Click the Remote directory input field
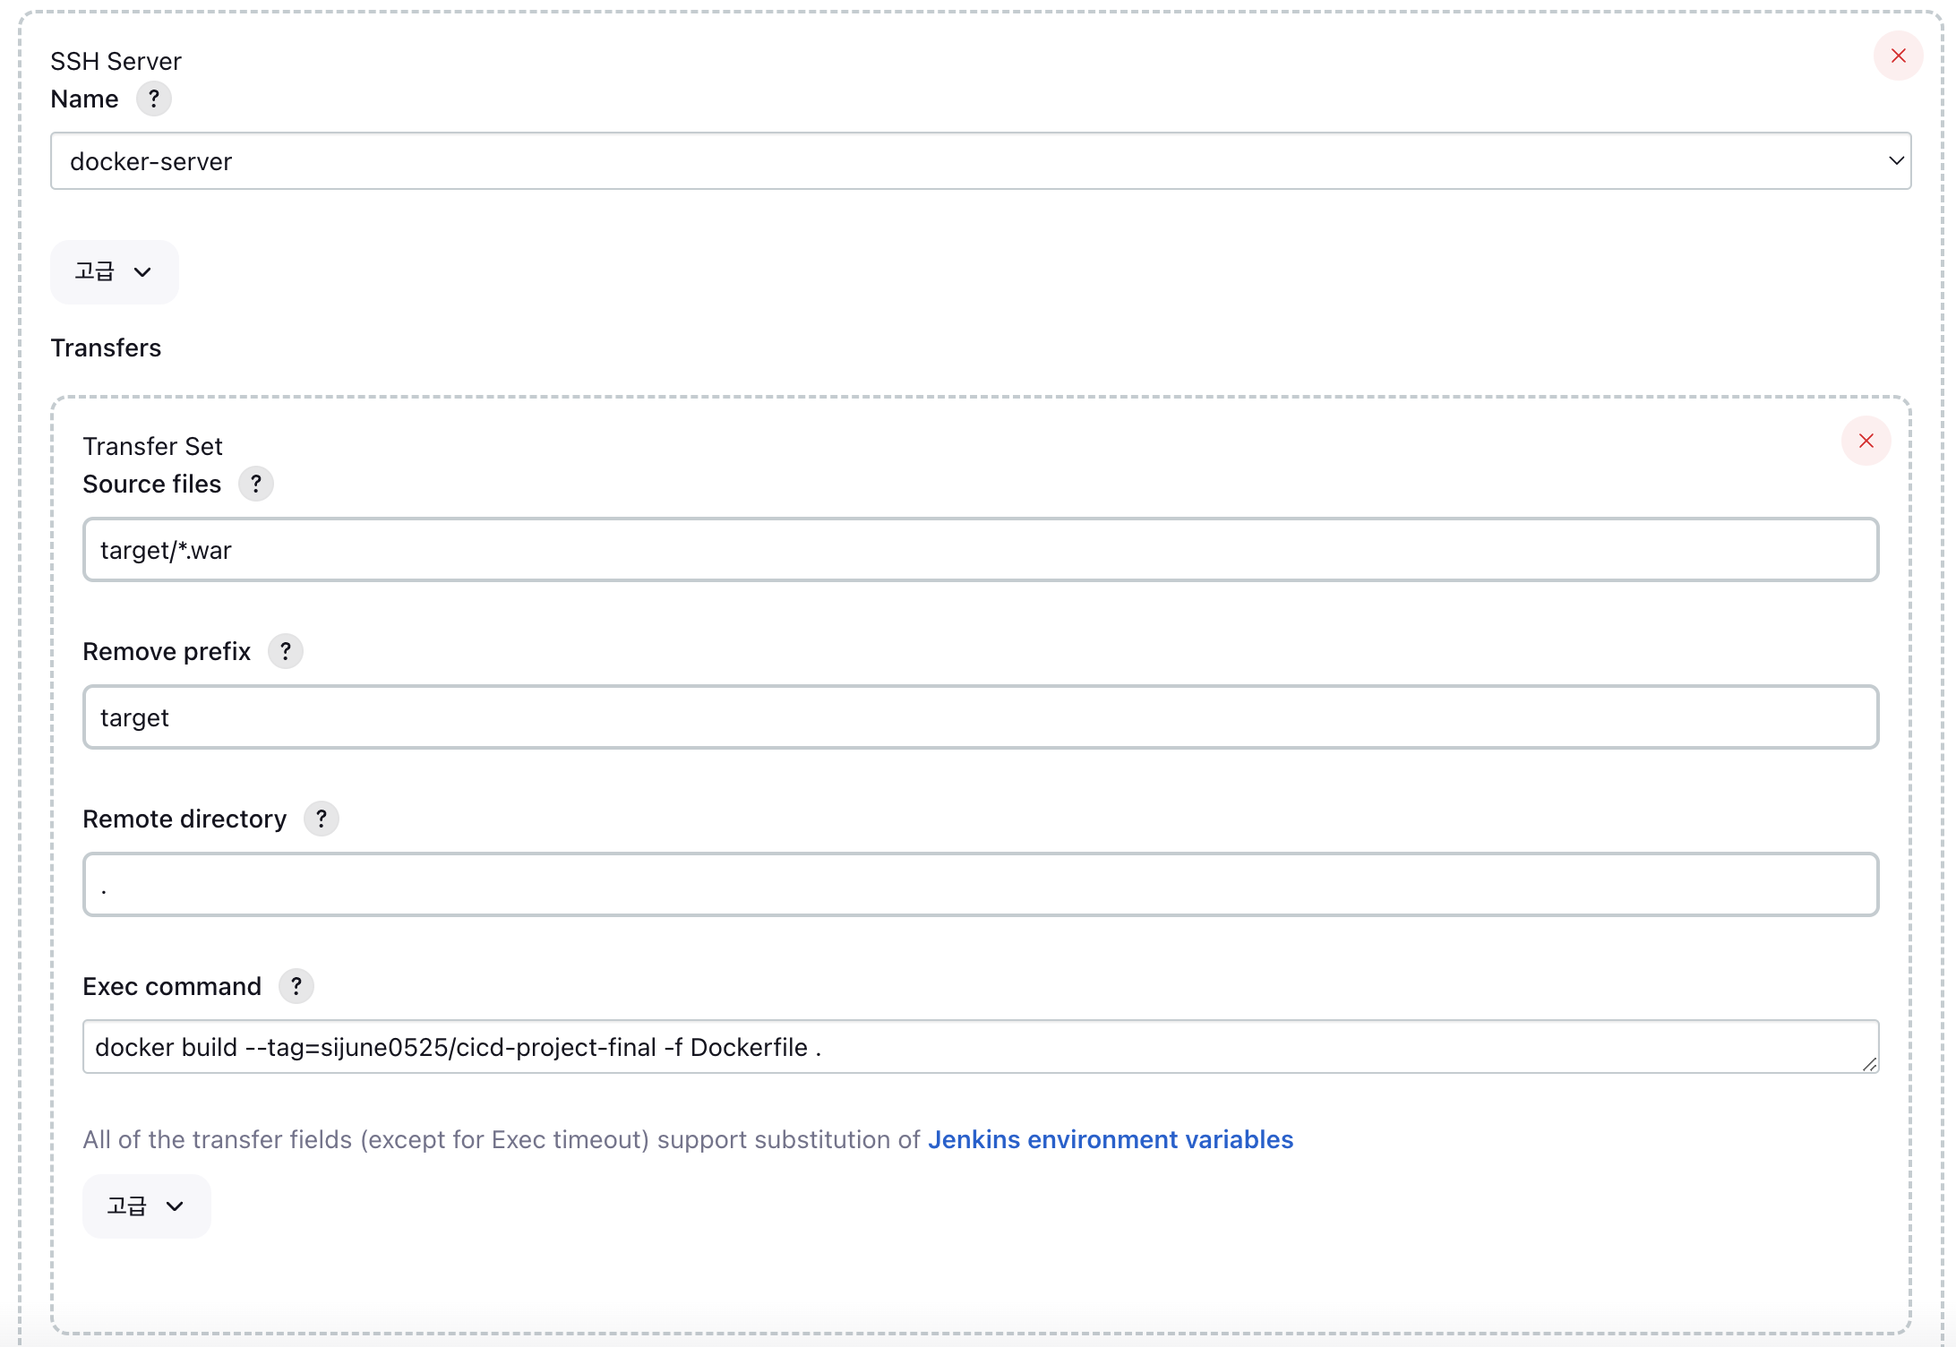The width and height of the screenshot is (1956, 1347). [x=980, y=885]
